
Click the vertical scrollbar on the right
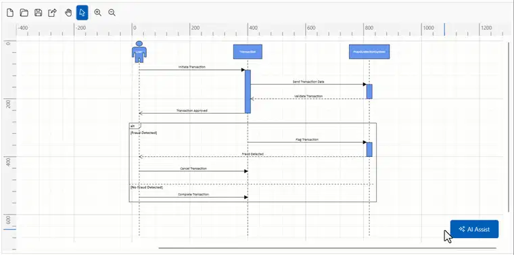(x=509, y=127)
